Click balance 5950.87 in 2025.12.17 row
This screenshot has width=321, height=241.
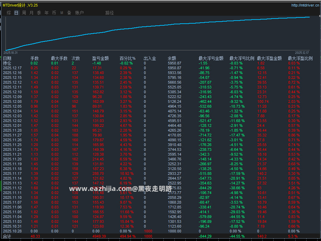pos(174,68)
